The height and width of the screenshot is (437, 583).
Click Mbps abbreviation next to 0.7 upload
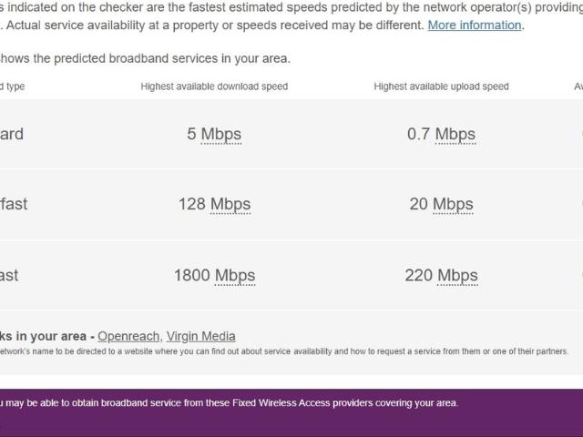[x=455, y=135]
